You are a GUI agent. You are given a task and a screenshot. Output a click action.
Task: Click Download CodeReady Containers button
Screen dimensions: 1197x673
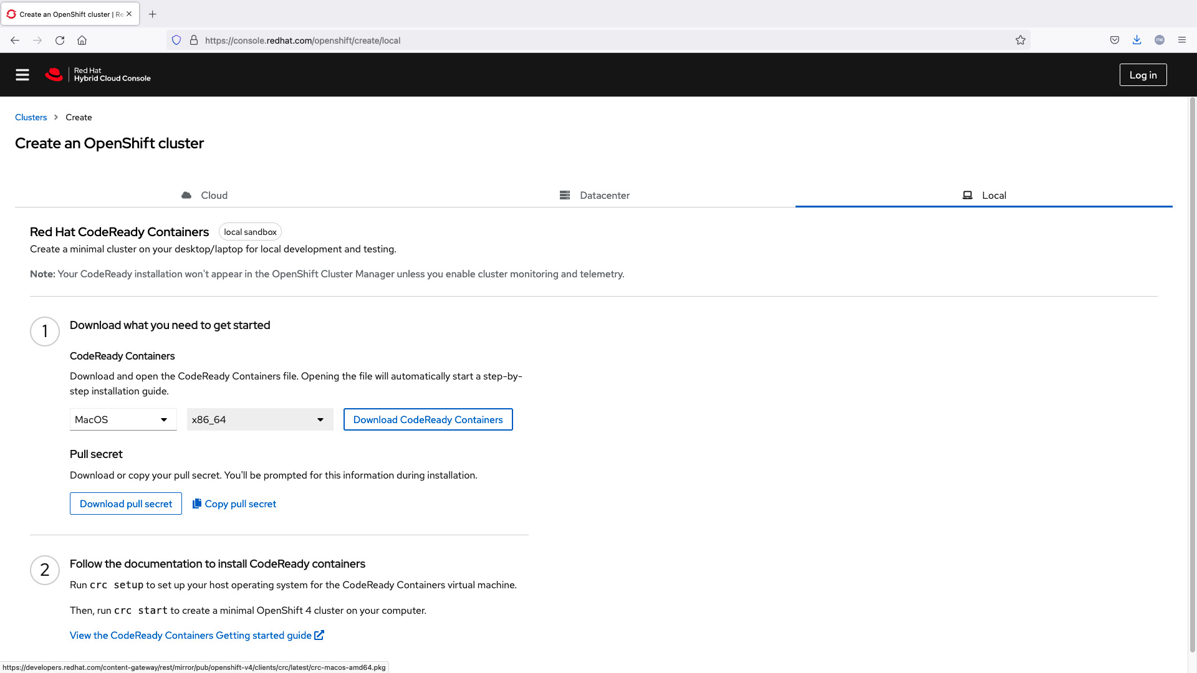(428, 420)
